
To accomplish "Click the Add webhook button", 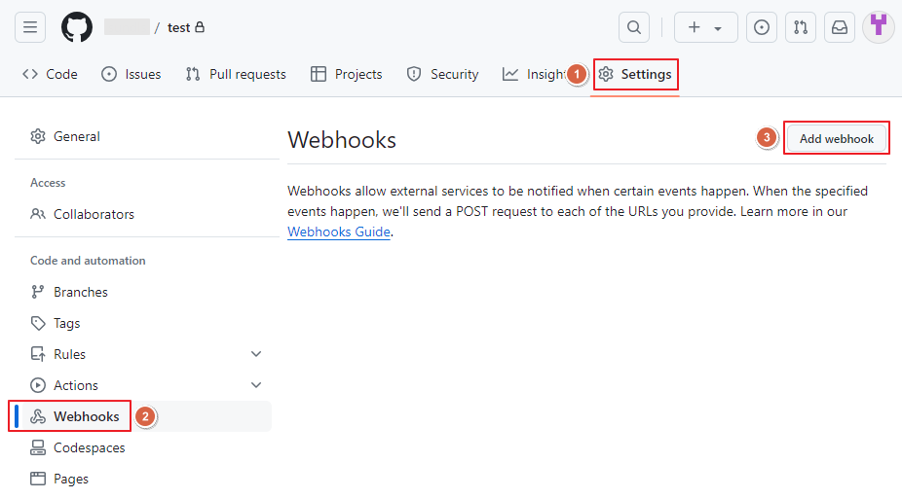I will click(837, 138).
